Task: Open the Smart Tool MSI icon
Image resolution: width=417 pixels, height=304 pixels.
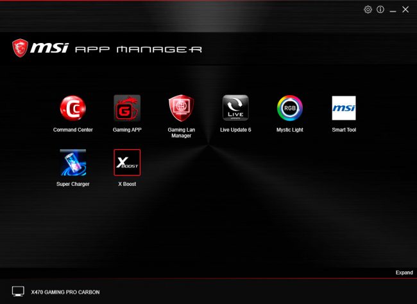Action: click(x=344, y=108)
